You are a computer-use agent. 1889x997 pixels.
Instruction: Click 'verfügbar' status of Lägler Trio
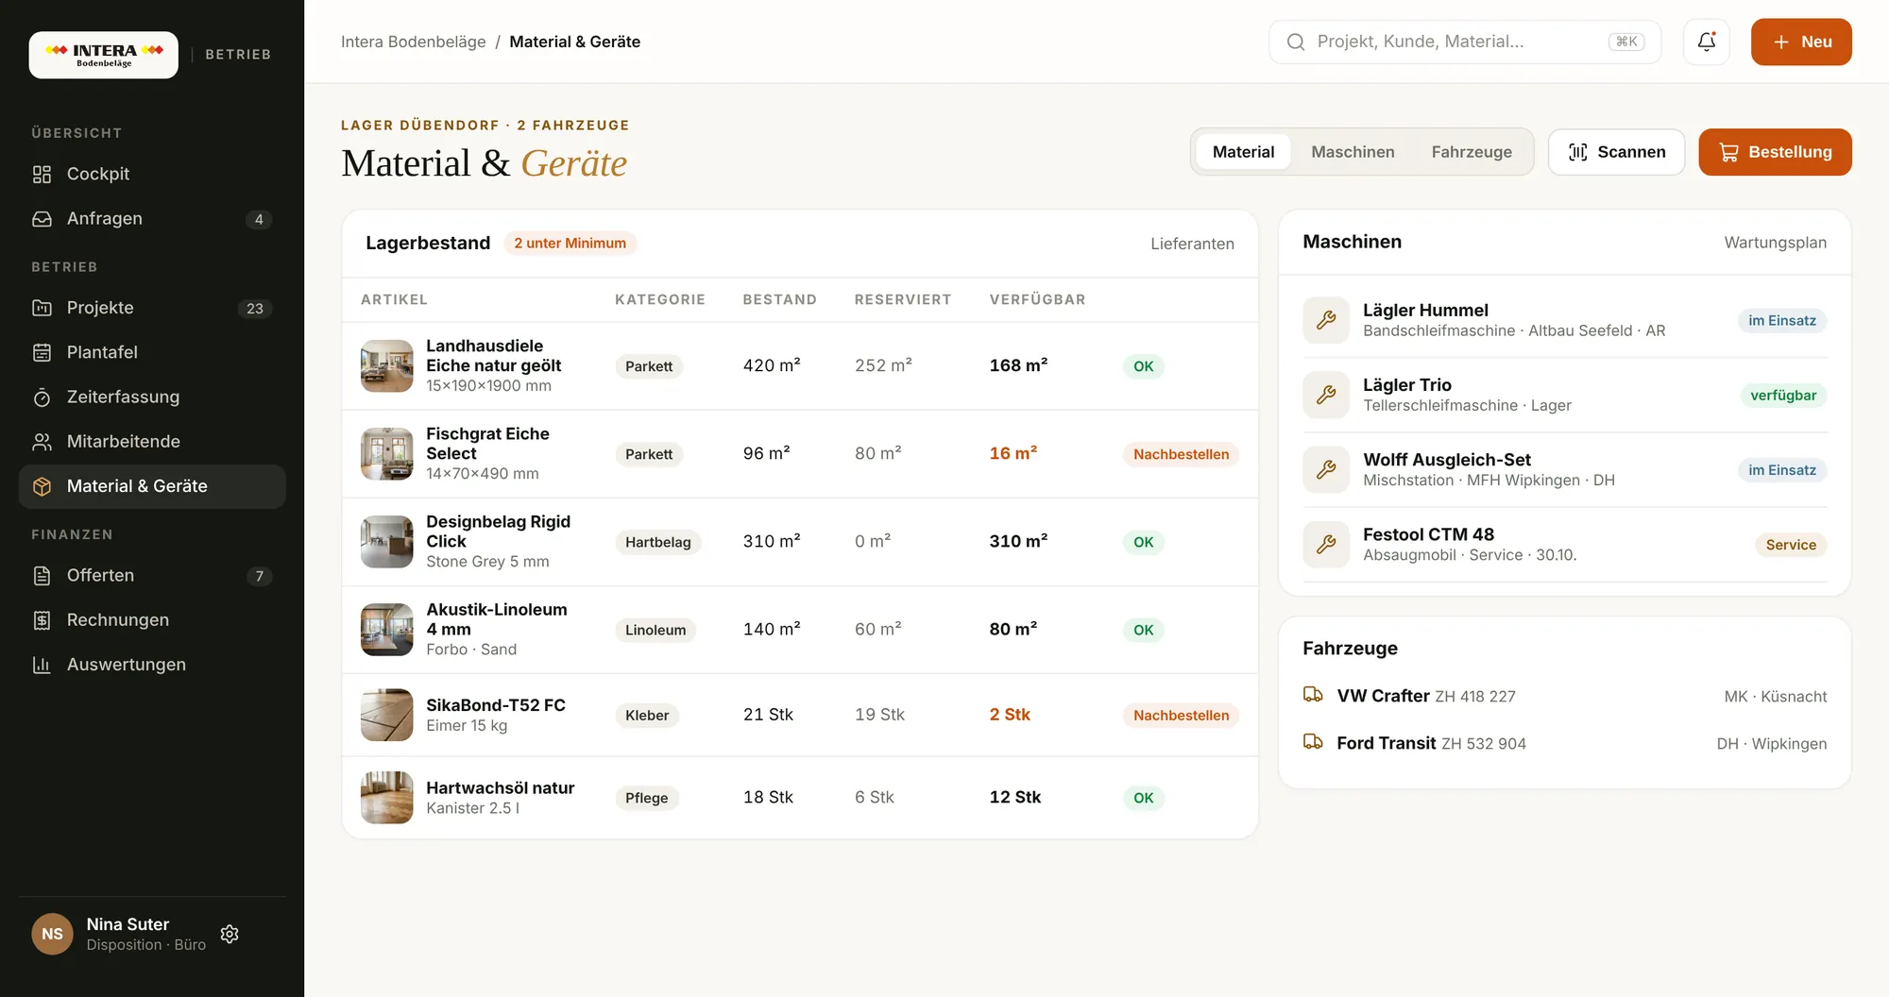[1783, 396]
